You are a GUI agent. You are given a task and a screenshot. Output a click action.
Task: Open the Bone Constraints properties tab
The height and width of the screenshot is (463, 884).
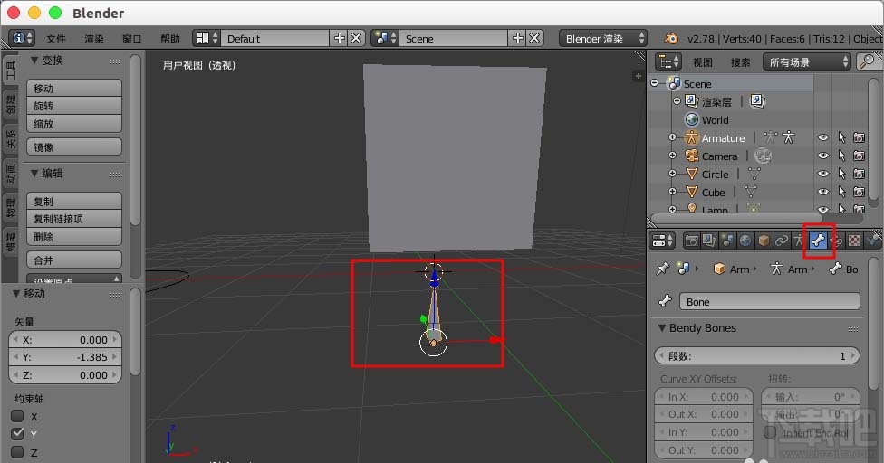[x=836, y=241]
